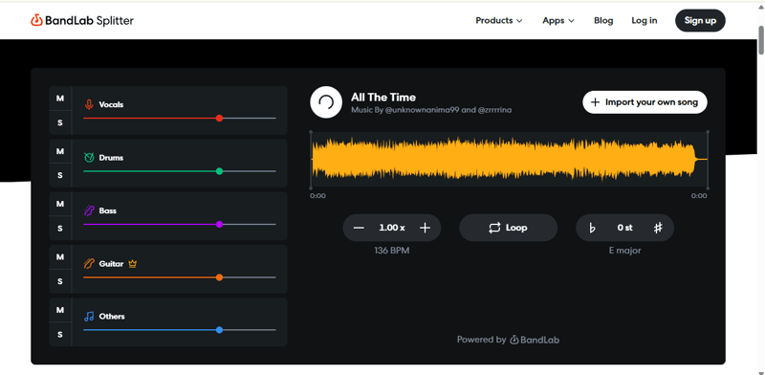This screenshot has width=765, height=375.
Task: Mute the Drums track
Action: point(60,151)
